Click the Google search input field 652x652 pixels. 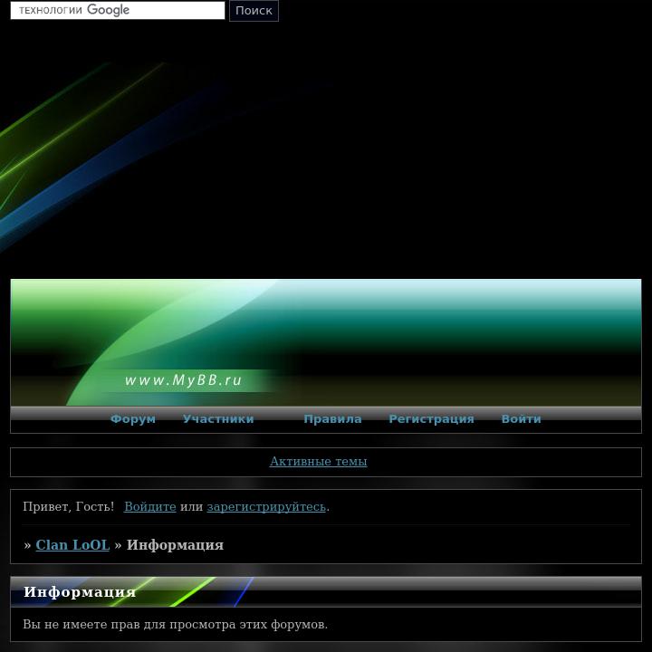click(x=118, y=10)
